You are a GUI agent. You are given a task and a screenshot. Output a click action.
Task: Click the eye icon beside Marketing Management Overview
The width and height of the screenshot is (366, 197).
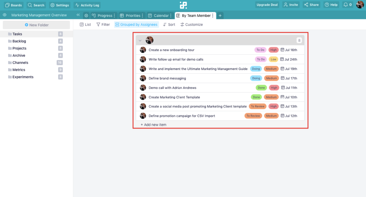[5, 15]
